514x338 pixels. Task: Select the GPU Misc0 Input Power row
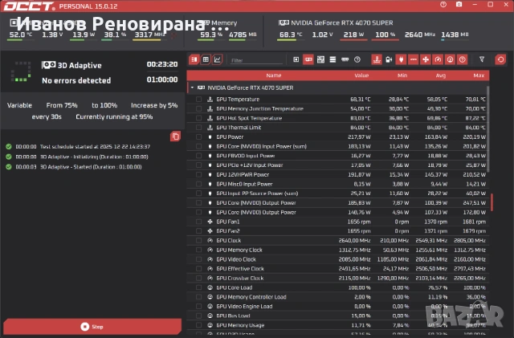338,184
